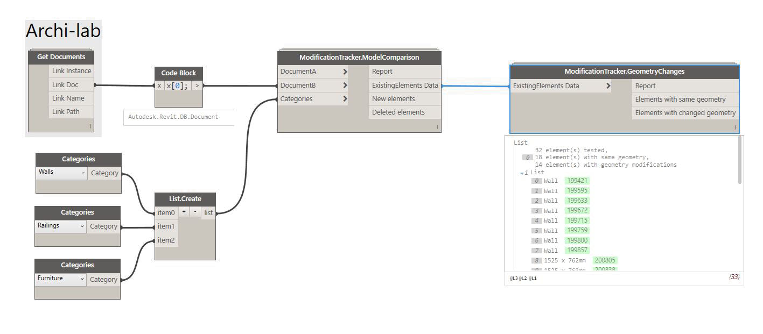Click DocumentB port chevron on ModelComparison

pos(345,85)
